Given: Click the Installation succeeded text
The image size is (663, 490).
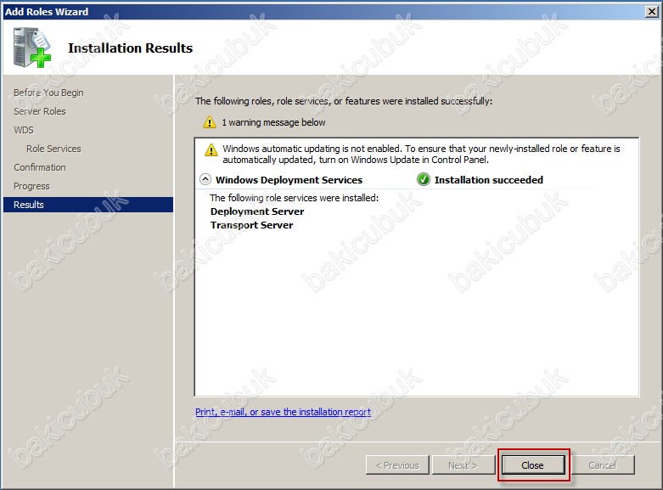Looking at the screenshot, I should coord(489,180).
